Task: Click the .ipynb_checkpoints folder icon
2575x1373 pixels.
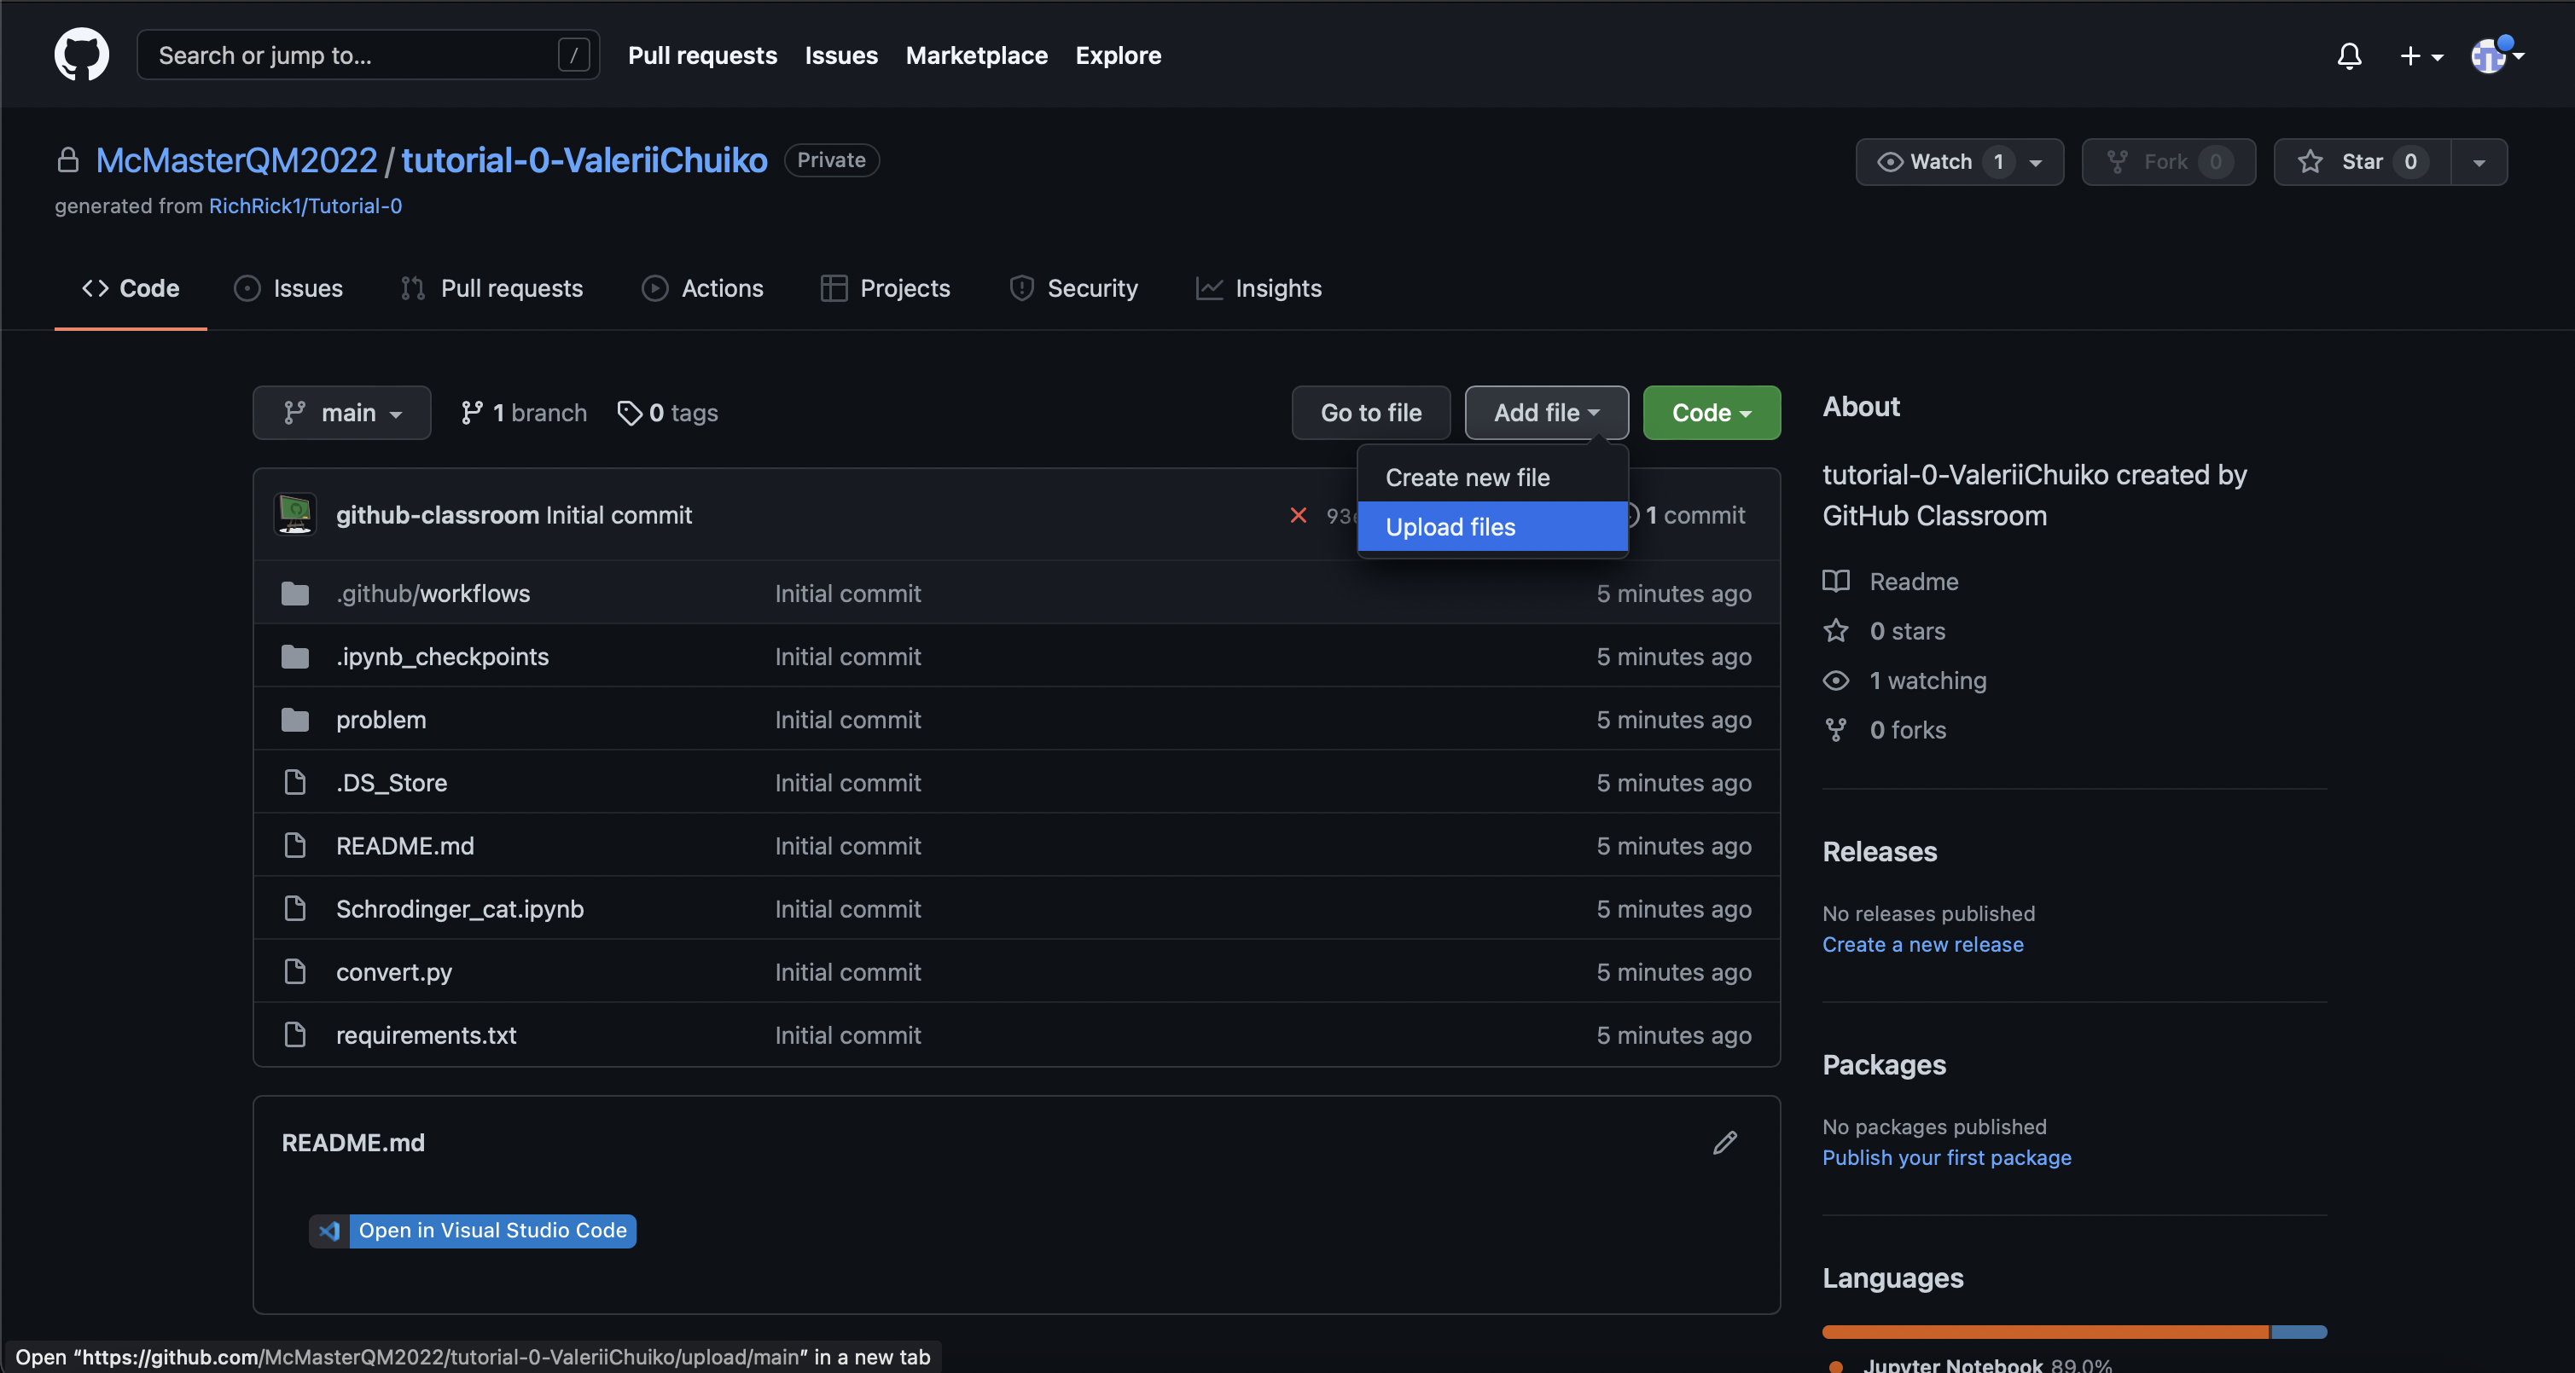Action: coord(295,657)
